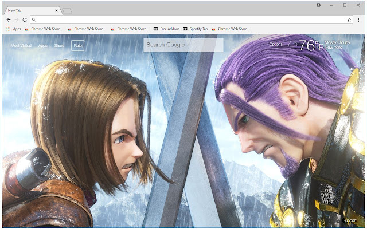The width and height of the screenshot is (367, 229).
Task: Maximize the Chrome window
Action: (x=345, y=5)
